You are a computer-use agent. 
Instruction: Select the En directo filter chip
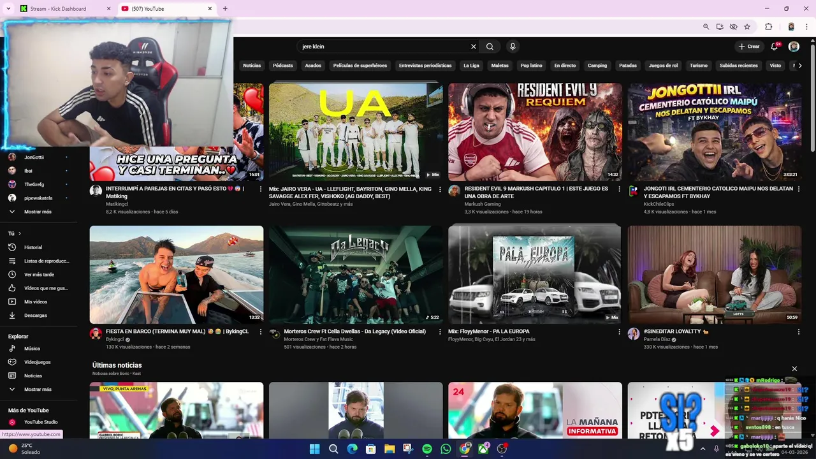pyautogui.click(x=565, y=66)
